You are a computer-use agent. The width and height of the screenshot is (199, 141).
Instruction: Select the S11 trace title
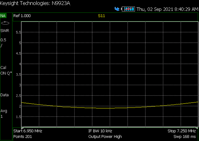click(101, 16)
